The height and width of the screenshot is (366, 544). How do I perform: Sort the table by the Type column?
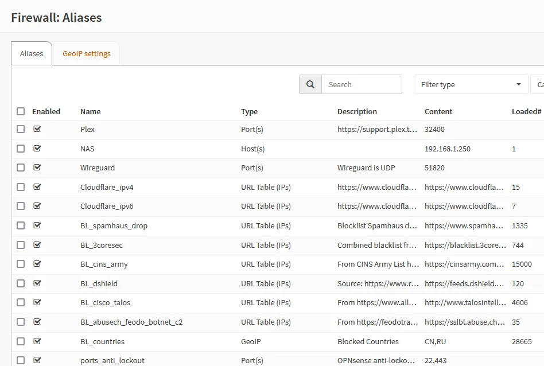248,111
